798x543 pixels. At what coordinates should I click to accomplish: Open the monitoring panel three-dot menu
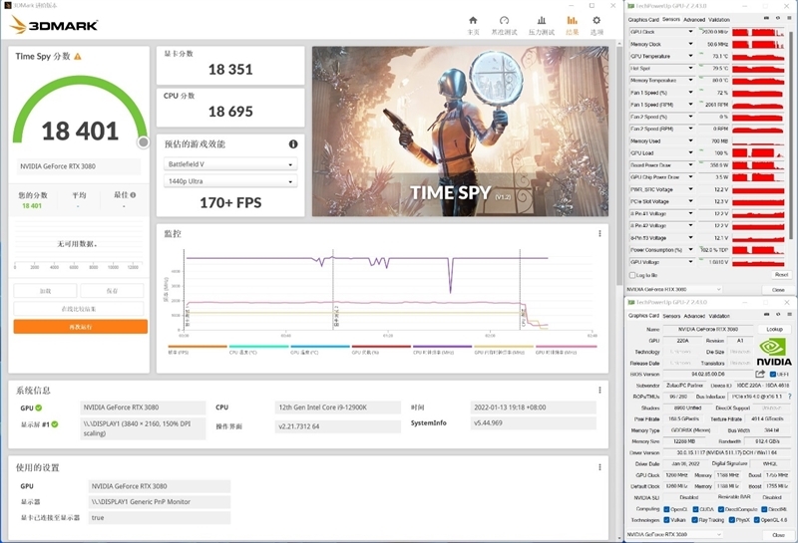click(599, 233)
